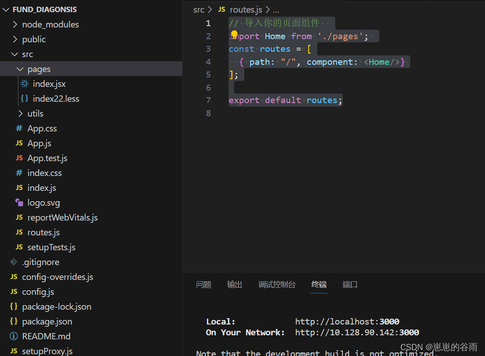Open index.css in the explorer

(45, 173)
